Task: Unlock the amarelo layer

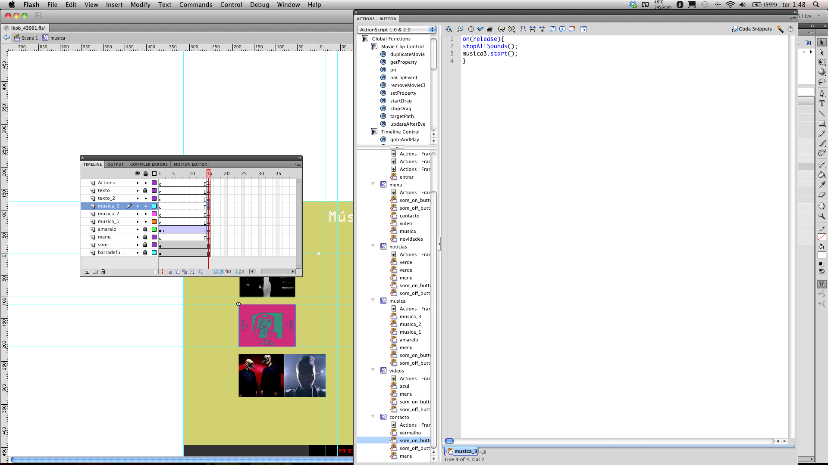Action: coord(145,229)
